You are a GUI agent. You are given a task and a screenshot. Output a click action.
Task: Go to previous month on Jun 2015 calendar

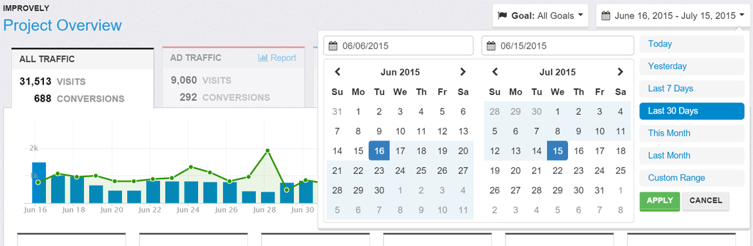(338, 72)
